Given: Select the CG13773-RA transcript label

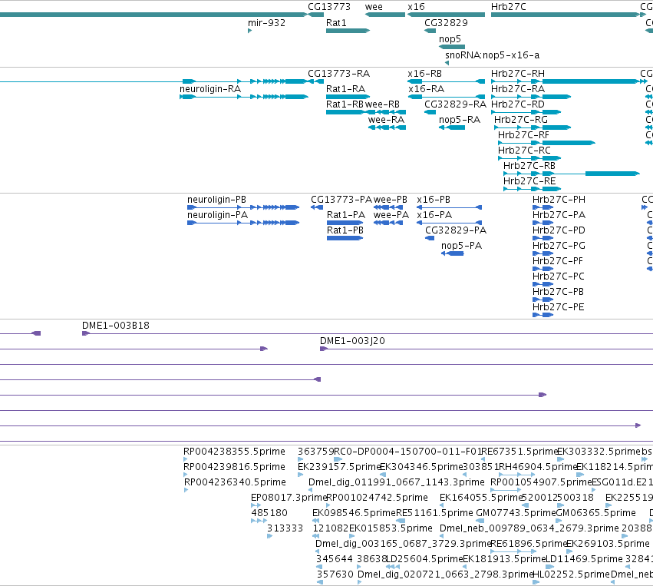Looking at the screenshot, I should click(x=338, y=74).
